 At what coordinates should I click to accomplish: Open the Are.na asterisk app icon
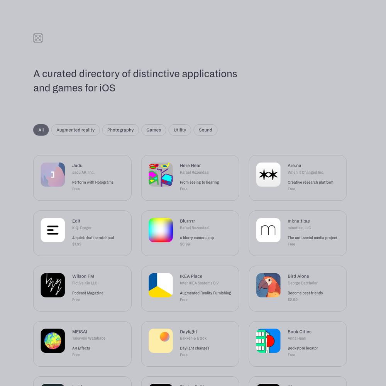click(x=268, y=174)
